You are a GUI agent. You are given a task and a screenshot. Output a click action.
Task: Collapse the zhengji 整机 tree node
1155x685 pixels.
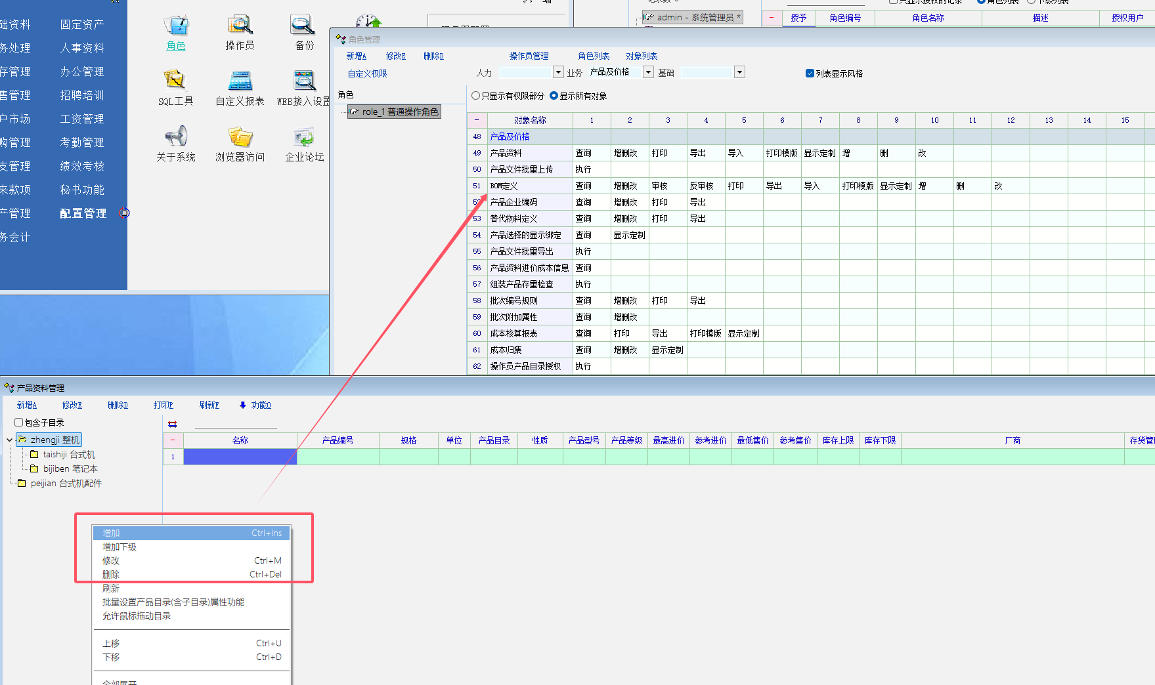click(x=9, y=440)
